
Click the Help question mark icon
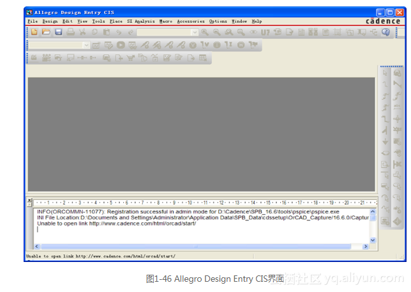click(x=385, y=32)
